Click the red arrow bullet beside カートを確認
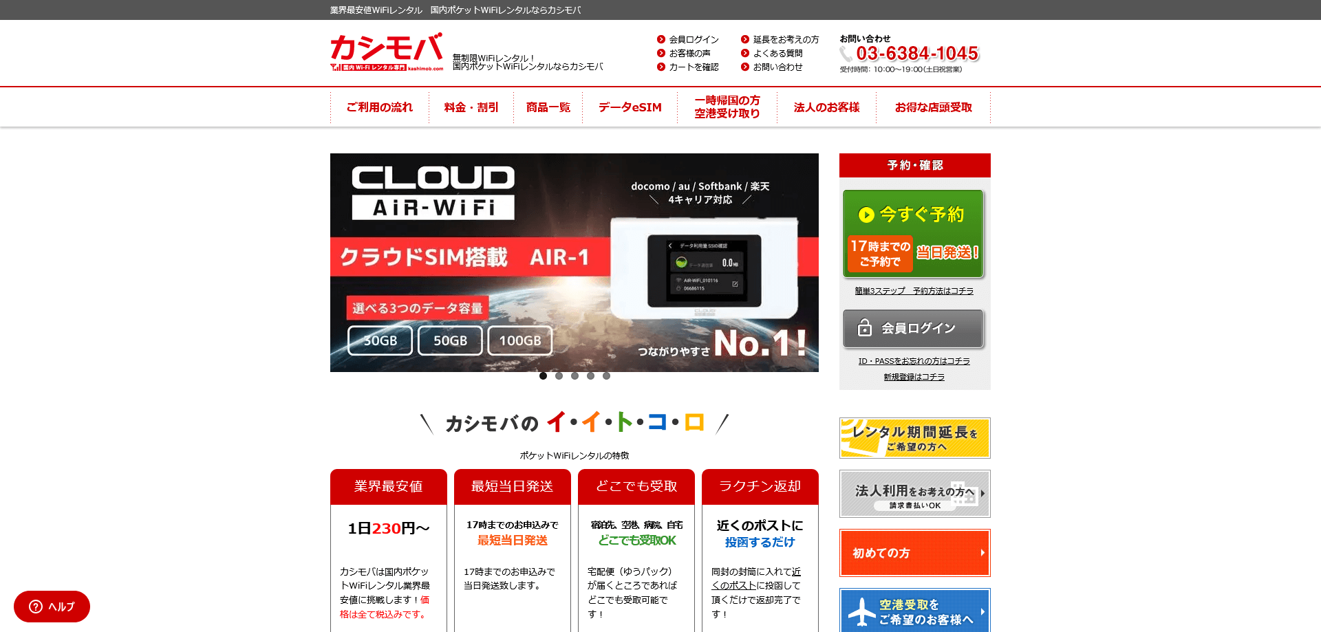Screen dimensions: 1321x632 [661, 67]
